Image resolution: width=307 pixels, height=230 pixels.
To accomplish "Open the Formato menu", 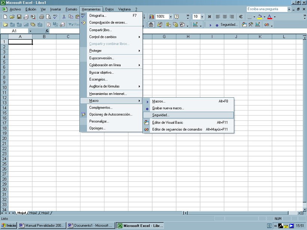I will tap(71, 9).
